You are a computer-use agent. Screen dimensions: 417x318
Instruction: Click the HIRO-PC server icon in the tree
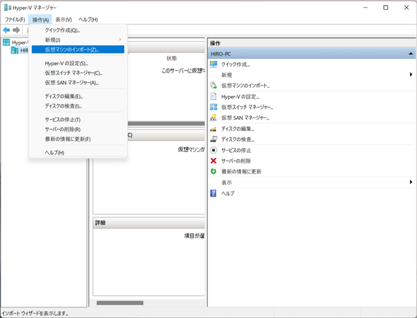click(x=15, y=50)
